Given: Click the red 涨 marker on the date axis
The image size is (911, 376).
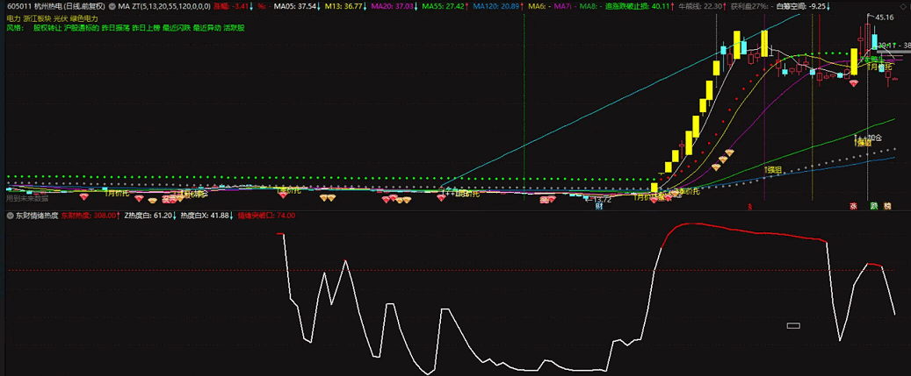Looking at the screenshot, I should [854, 206].
